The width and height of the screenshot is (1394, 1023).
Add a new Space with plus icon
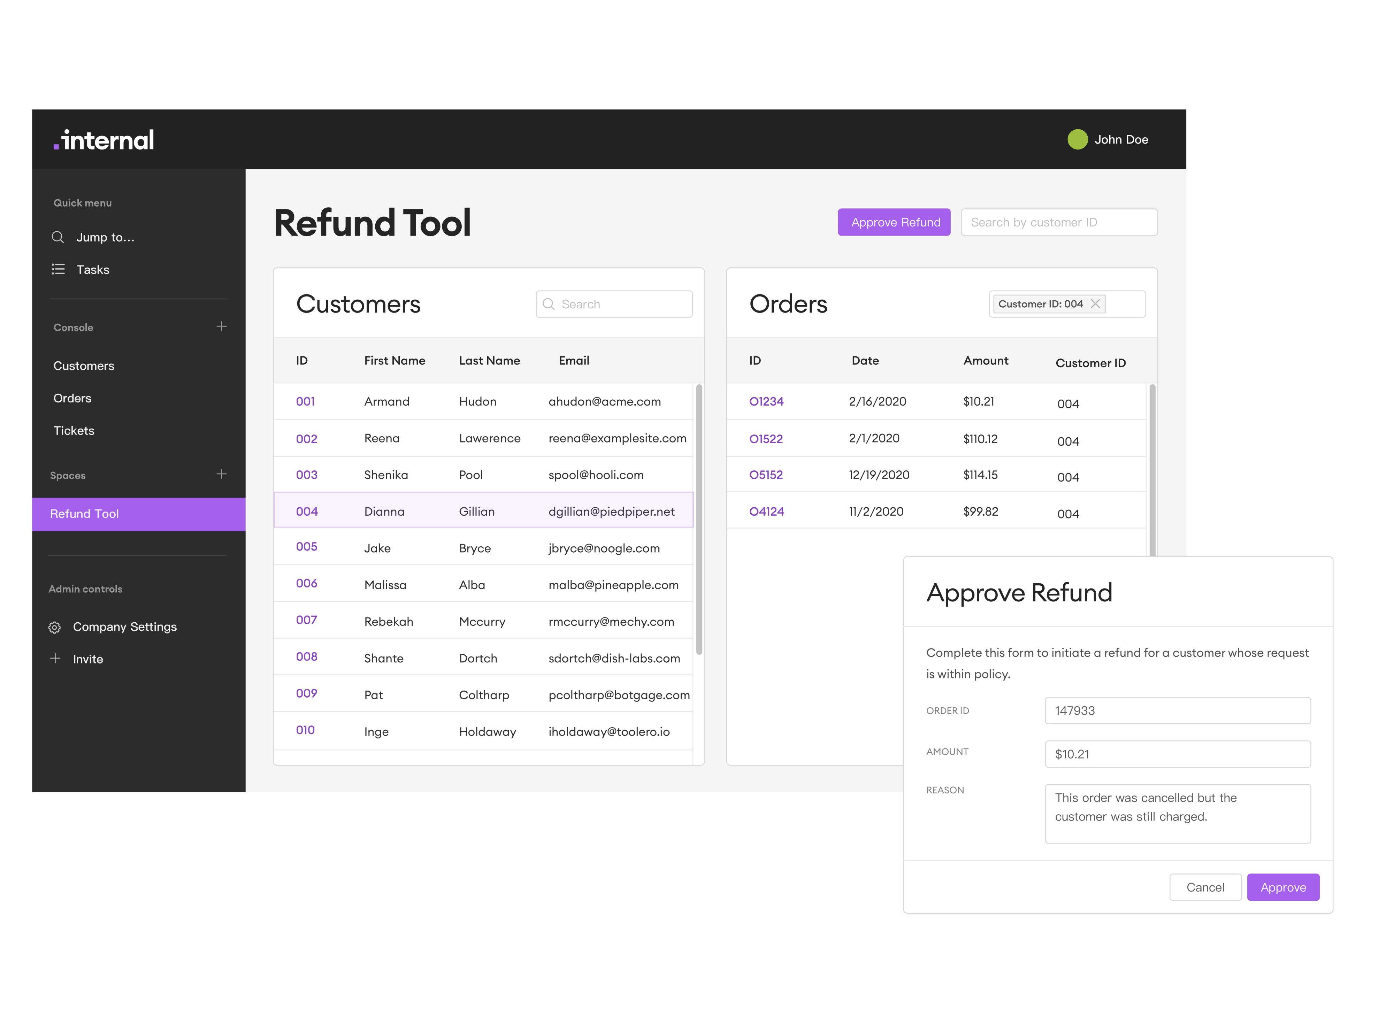click(x=221, y=474)
